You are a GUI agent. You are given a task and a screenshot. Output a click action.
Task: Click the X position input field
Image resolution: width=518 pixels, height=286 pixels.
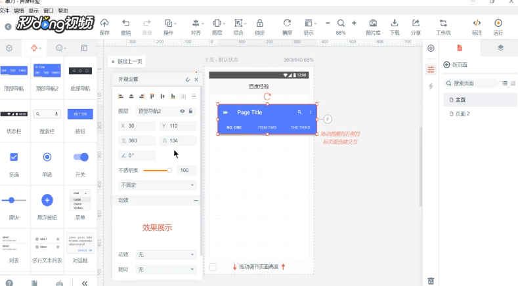click(137, 126)
